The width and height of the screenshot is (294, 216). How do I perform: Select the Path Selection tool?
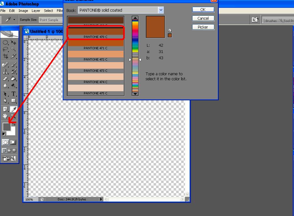tap(5, 94)
